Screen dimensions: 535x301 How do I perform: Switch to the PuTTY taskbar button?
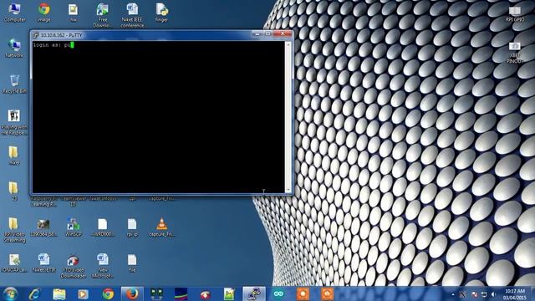click(254, 294)
